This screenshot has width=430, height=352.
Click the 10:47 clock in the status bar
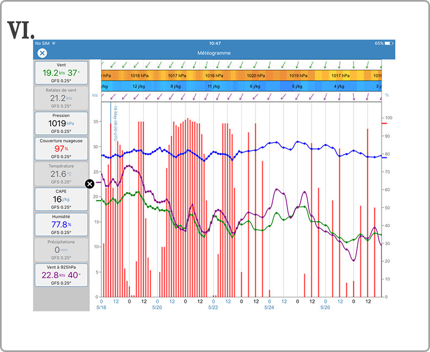[x=215, y=43]
